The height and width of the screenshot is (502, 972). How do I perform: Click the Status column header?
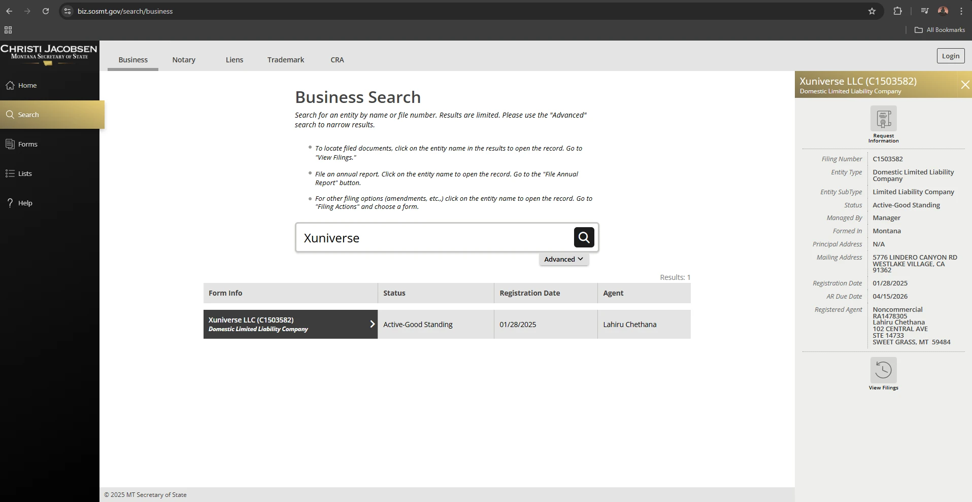[x=435, y=293]
